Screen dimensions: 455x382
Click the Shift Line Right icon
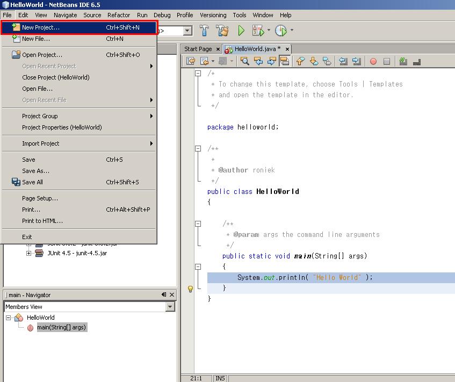point(357,61)
